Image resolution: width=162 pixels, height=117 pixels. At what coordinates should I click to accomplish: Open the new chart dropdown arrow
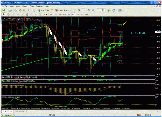(6, 10)
